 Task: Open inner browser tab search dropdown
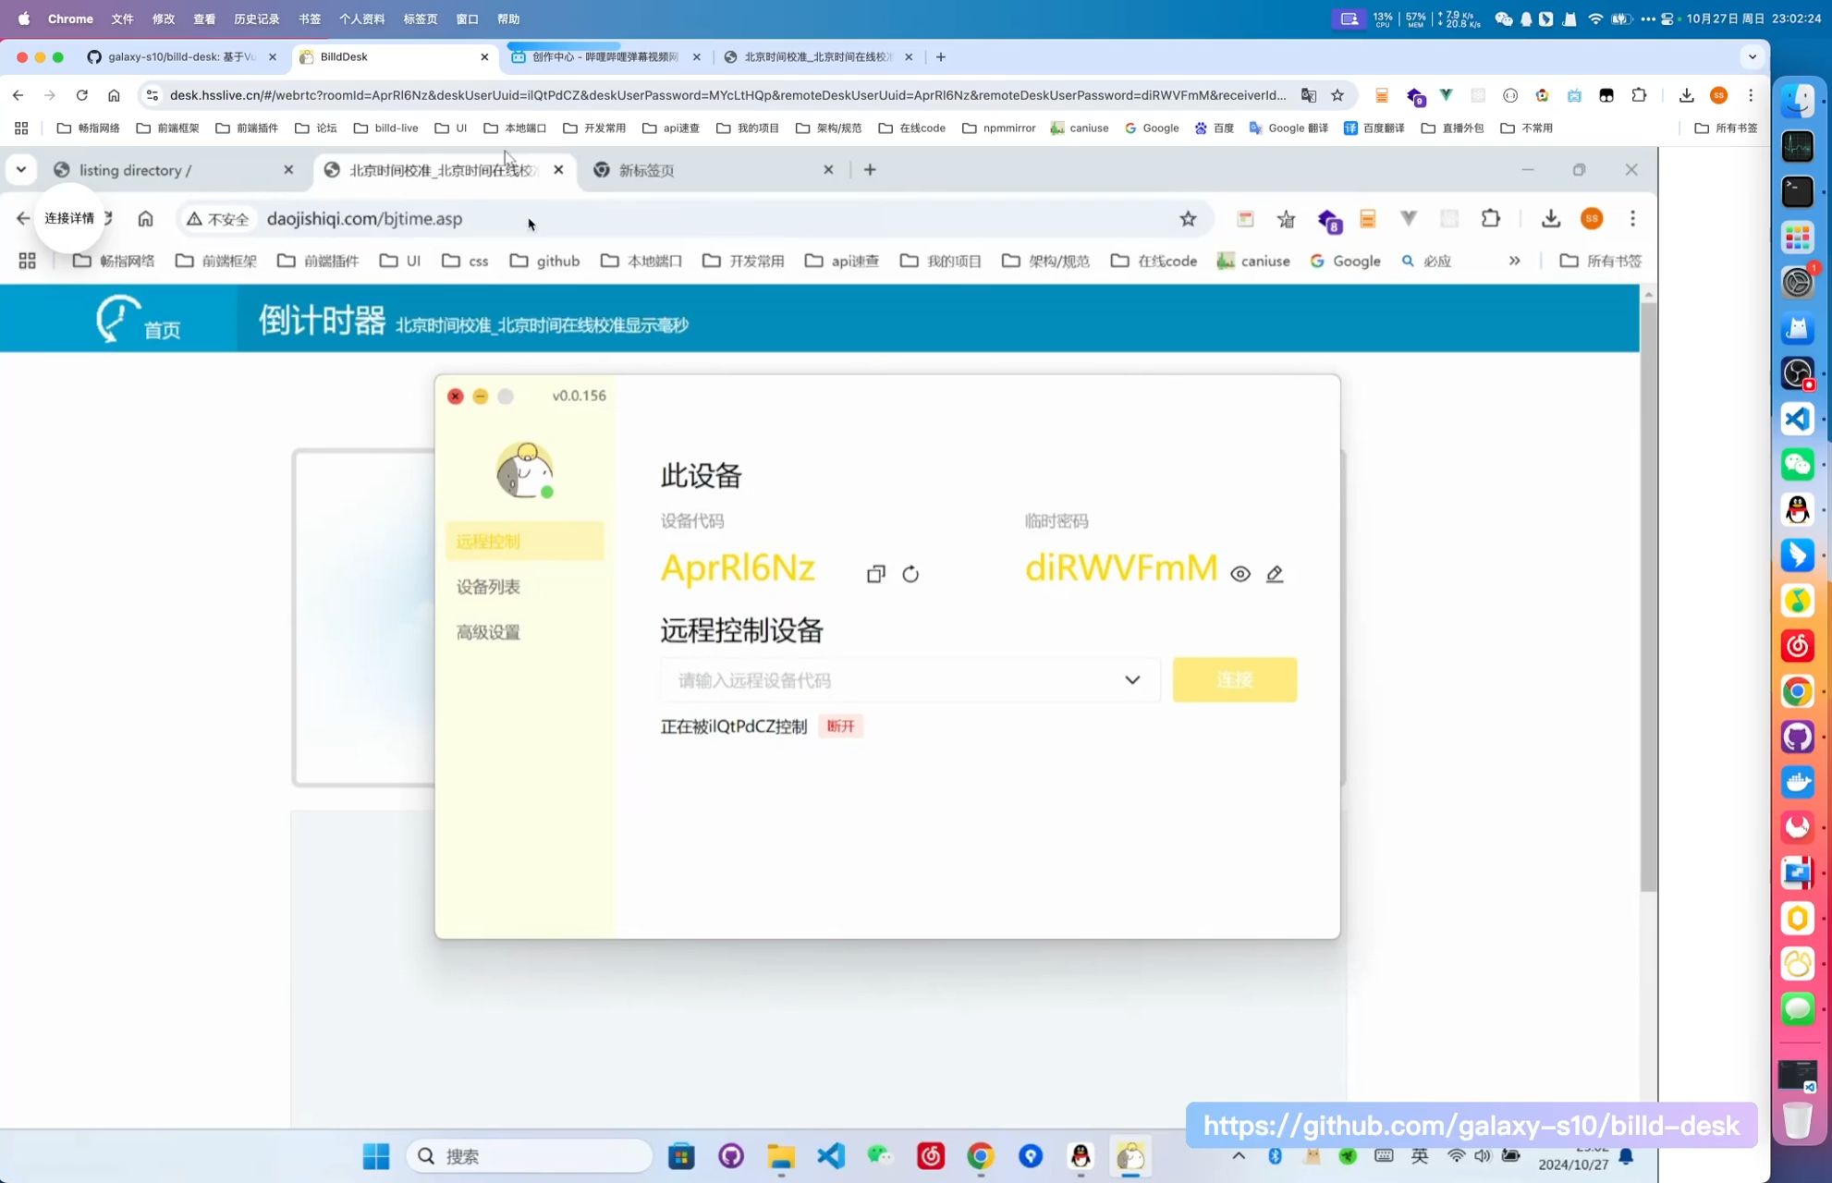click(x=20, y=169)
